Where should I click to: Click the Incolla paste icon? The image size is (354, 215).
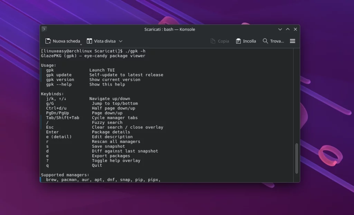238,41
